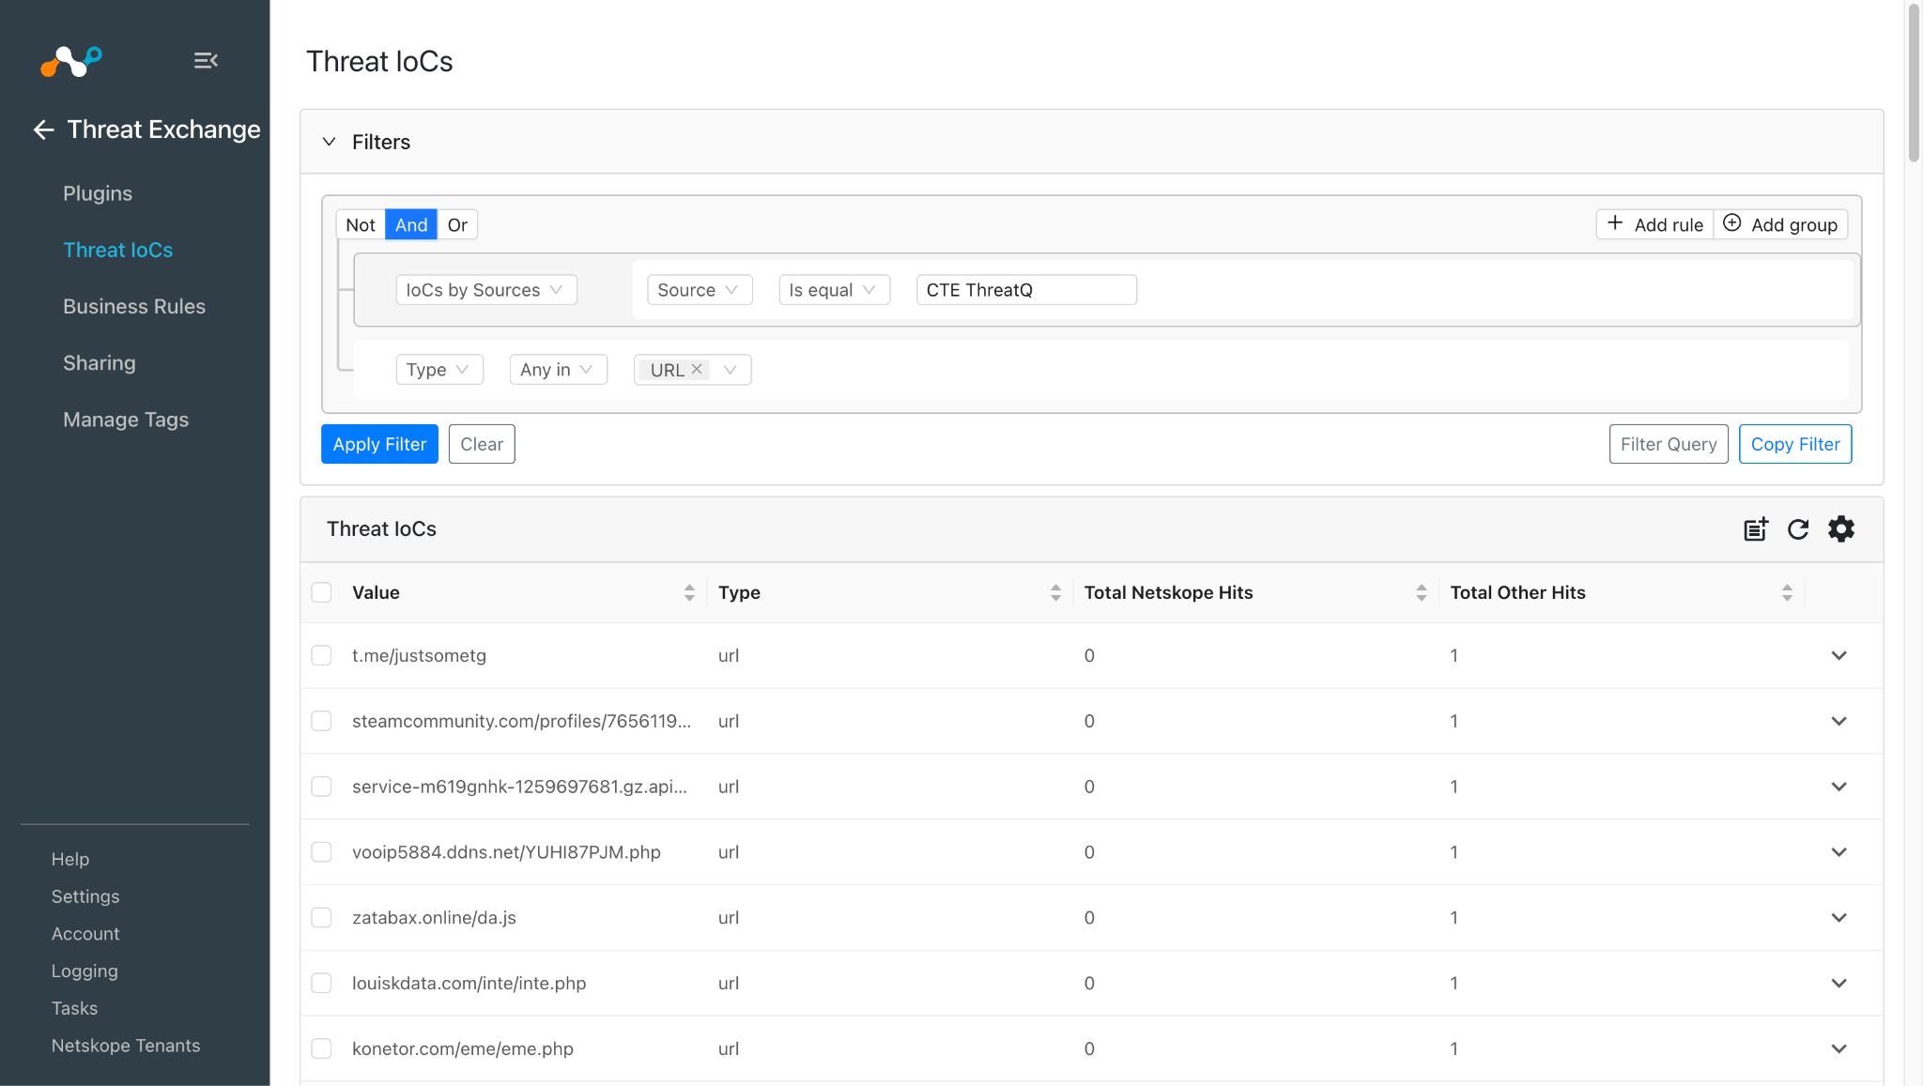Check the steamcommunity.com row

click(x=321, y=721)
